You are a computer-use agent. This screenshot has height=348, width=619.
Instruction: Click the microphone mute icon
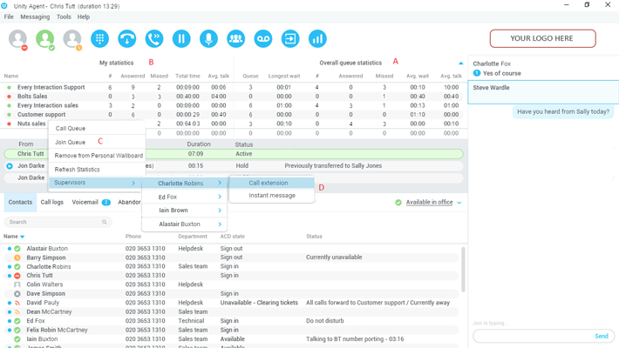coord(208,39)
